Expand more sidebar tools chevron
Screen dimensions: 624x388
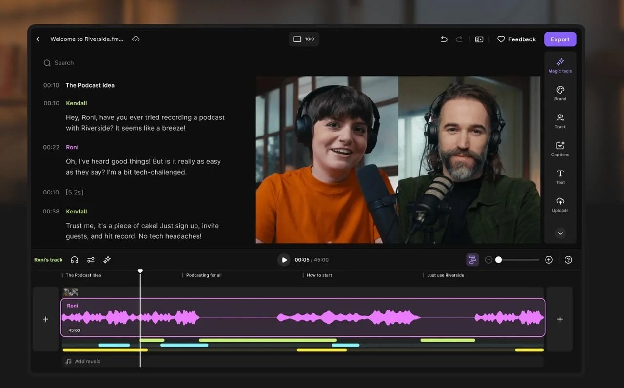tap(560, 233)
